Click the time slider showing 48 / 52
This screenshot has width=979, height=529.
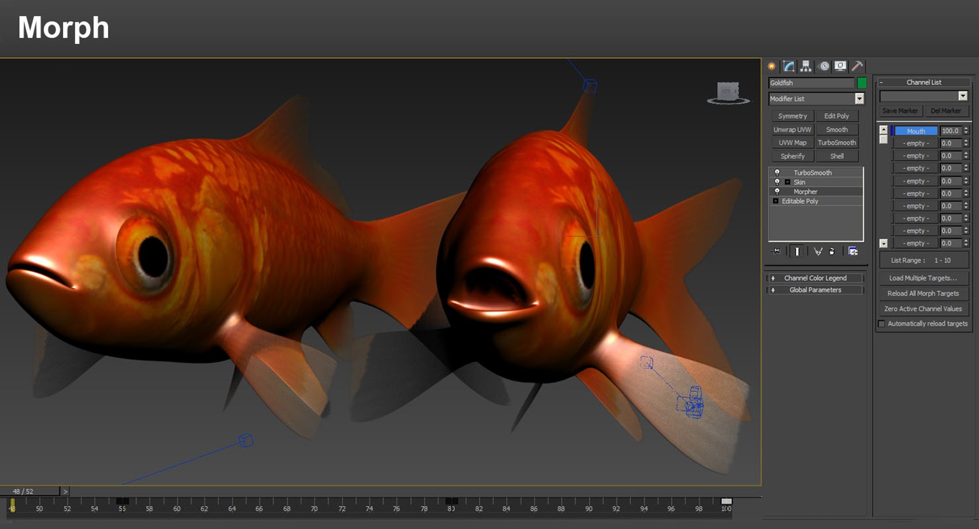tap(30, 491)
